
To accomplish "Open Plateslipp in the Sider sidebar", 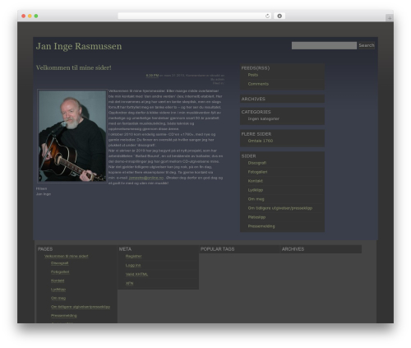I will [x=256, y=217].
